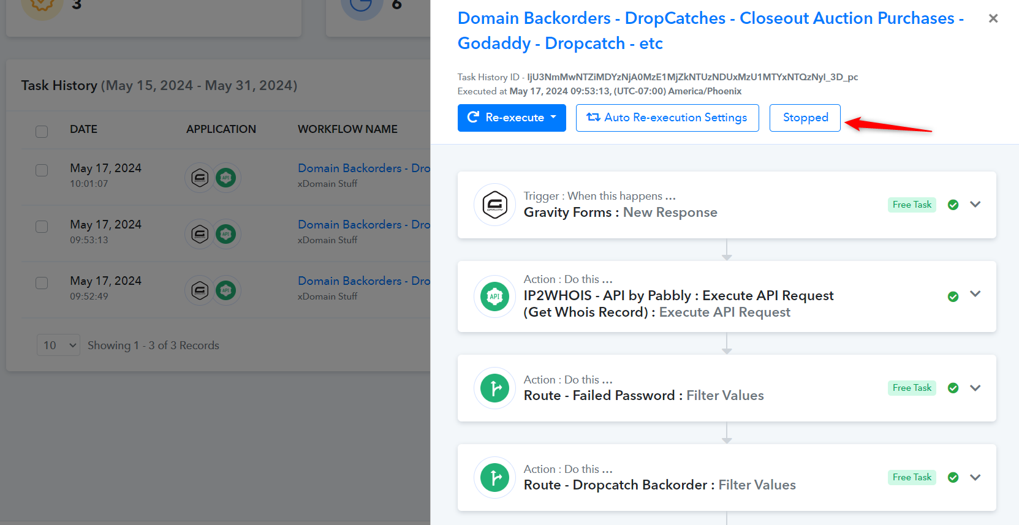Click 'Showing 1 - 3 of 3 Records' text
The image size is (1019, 525).
pyautogui.click(x=153, y=346)
